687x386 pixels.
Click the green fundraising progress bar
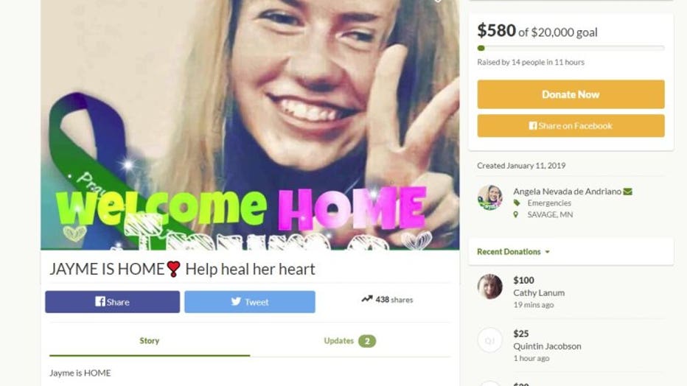coord(571,48)
